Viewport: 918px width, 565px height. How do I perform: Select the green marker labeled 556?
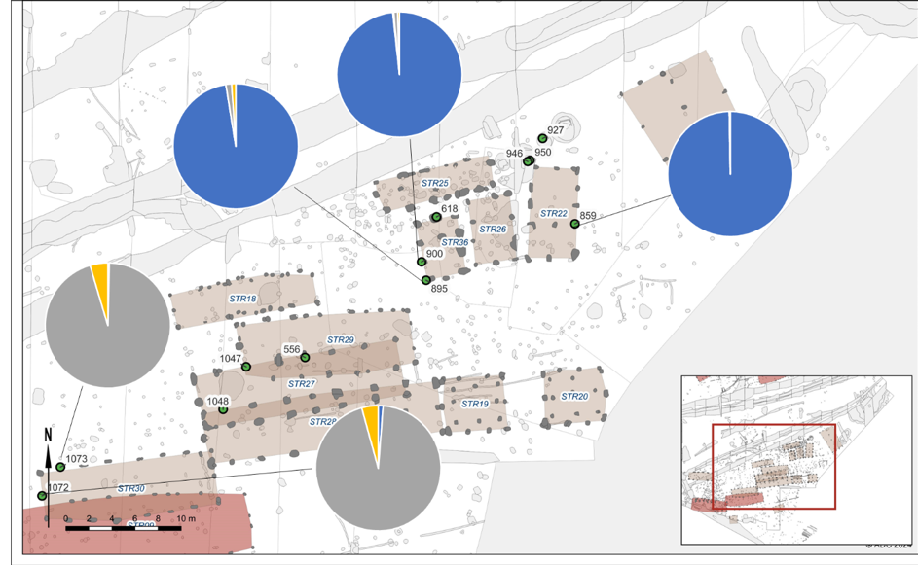(305, 357)
